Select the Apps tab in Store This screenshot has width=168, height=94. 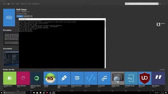coord(9,4)
